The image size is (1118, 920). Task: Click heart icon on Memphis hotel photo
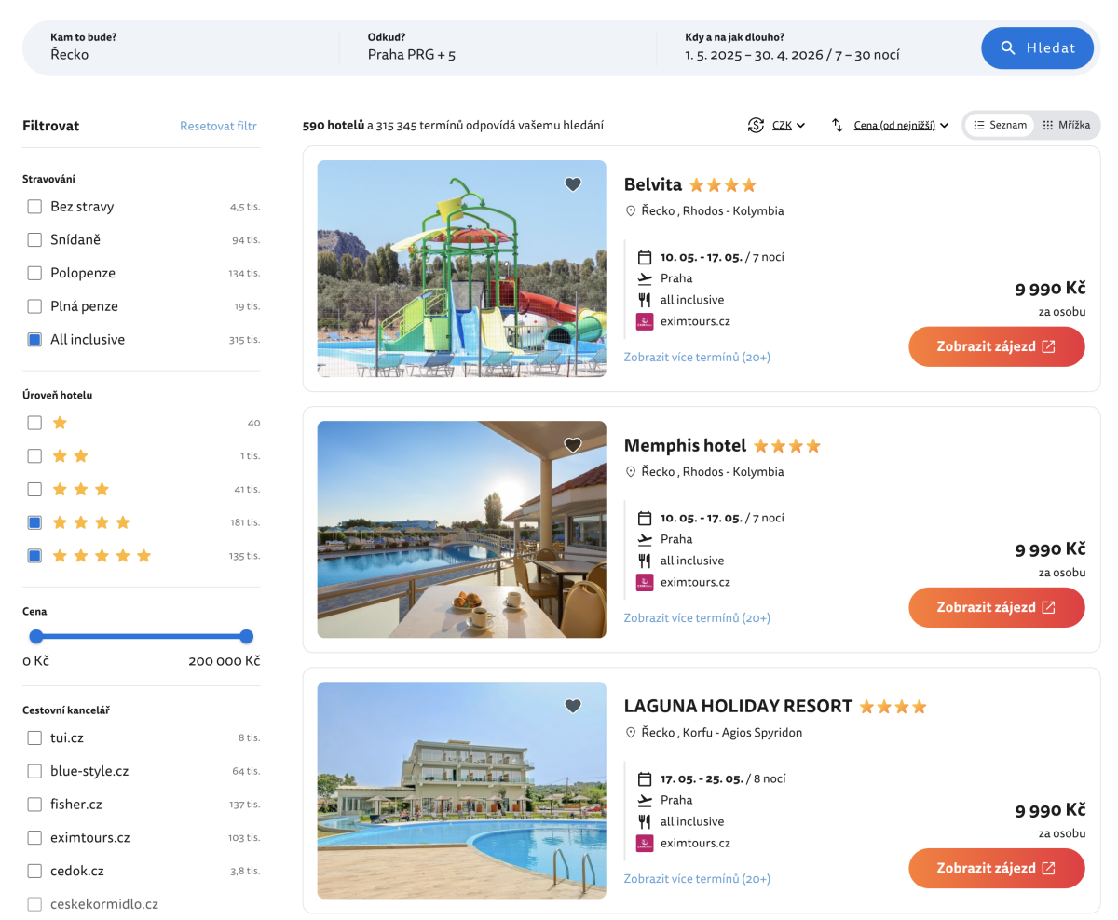pyautogui.click(x=573, y=445)
